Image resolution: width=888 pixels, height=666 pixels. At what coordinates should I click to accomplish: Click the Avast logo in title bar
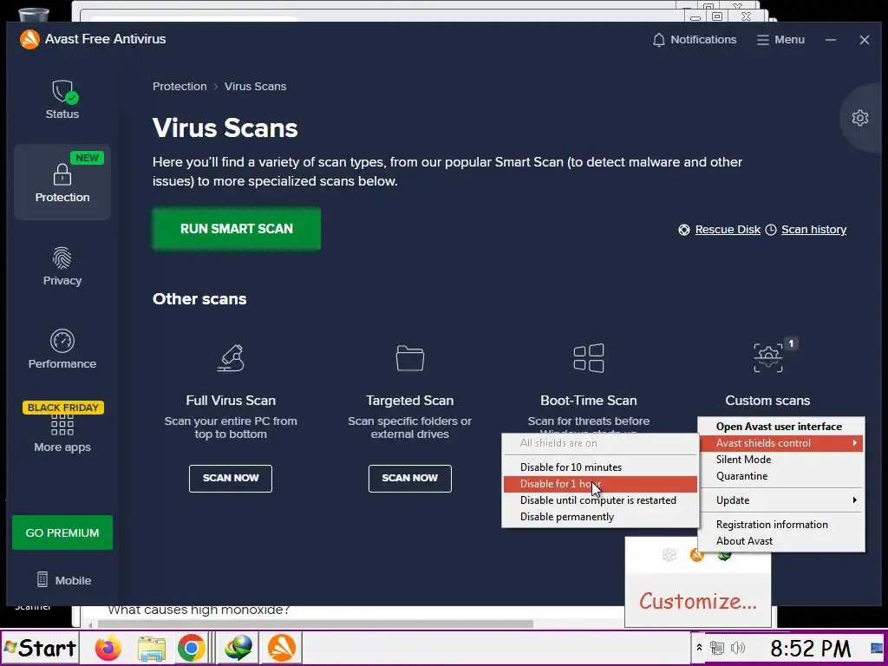tap(29, 39)
